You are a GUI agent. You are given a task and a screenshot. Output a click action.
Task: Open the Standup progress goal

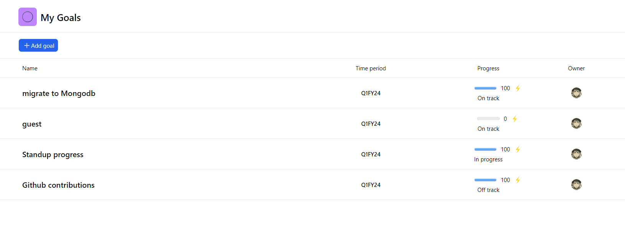53,154
